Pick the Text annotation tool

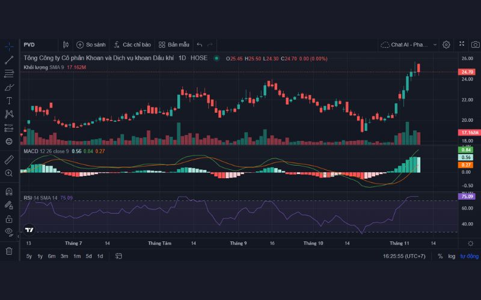coord(9,101)
